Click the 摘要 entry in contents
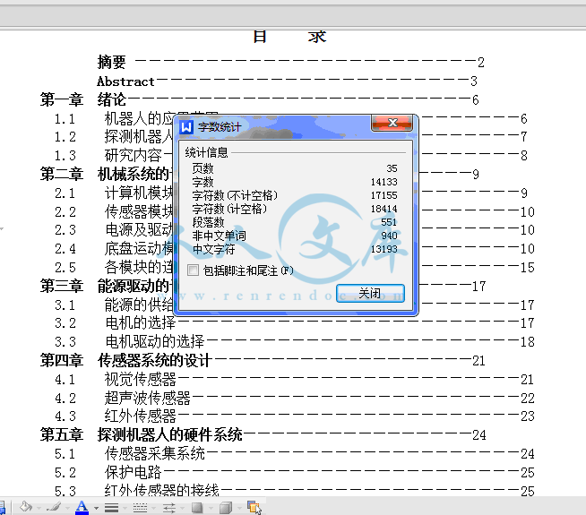Image resolution: width=586 pixels, height=515 pixels. pos(111,62)
